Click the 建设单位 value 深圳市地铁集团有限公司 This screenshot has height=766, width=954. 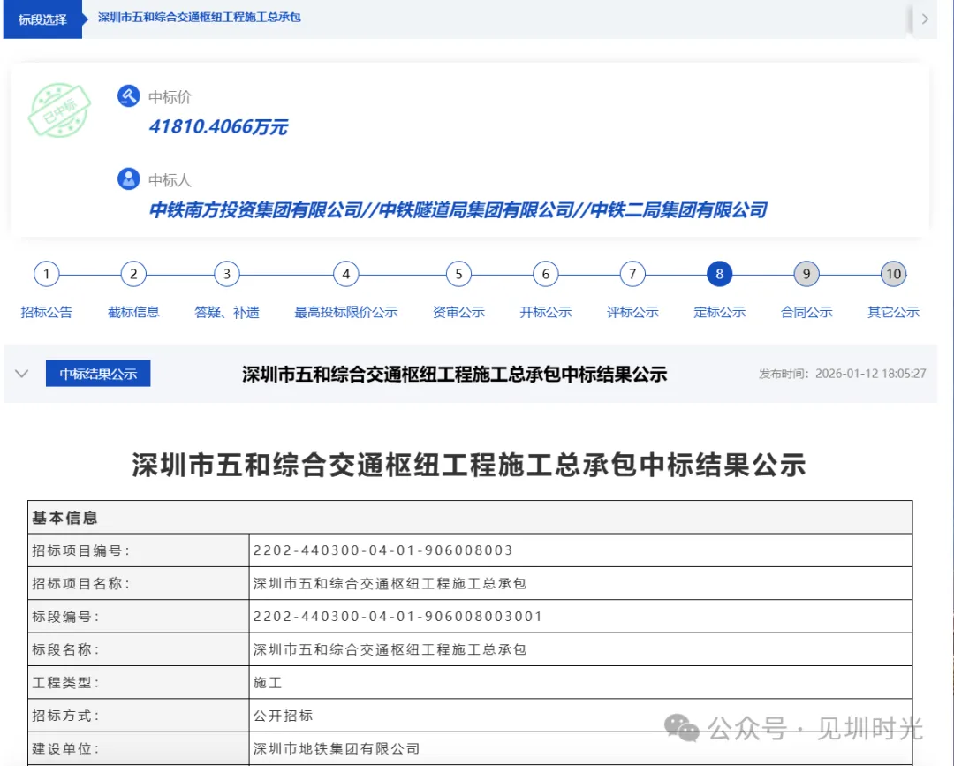click(337, 748)
